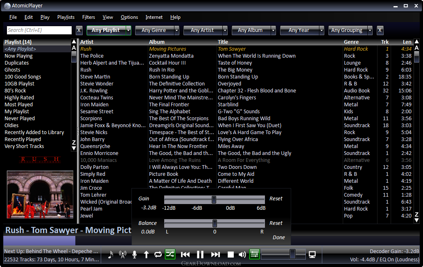Pause the current song

[x=200, y=254]
